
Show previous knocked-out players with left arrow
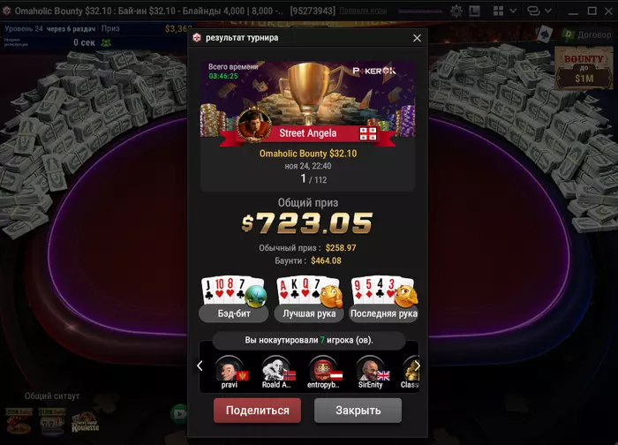click(200, 366)
